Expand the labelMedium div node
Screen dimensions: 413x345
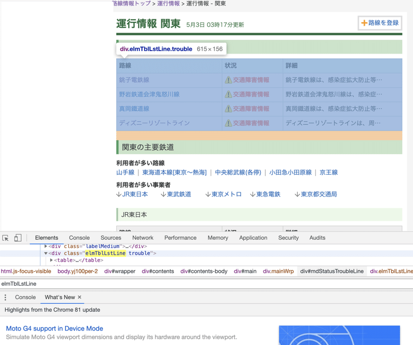click(x=46, y=247)
